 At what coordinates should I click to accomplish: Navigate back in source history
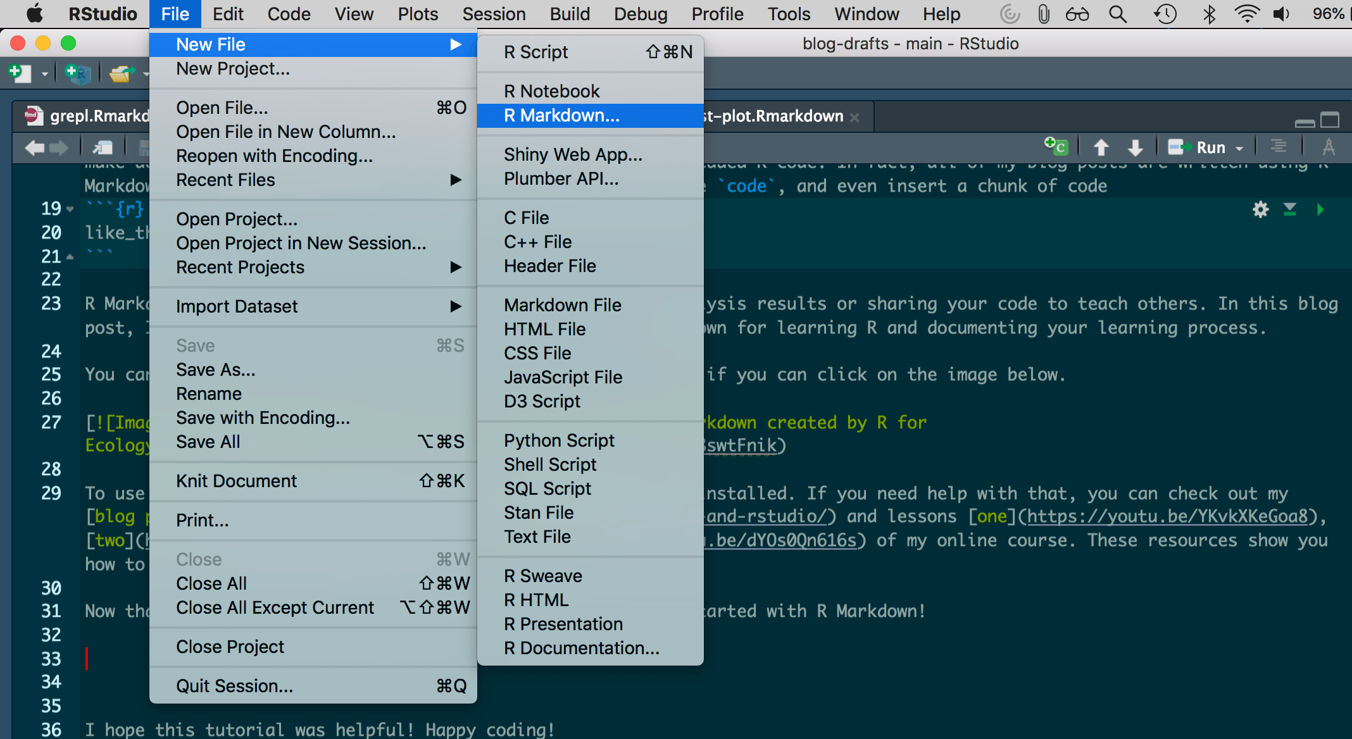34,147
